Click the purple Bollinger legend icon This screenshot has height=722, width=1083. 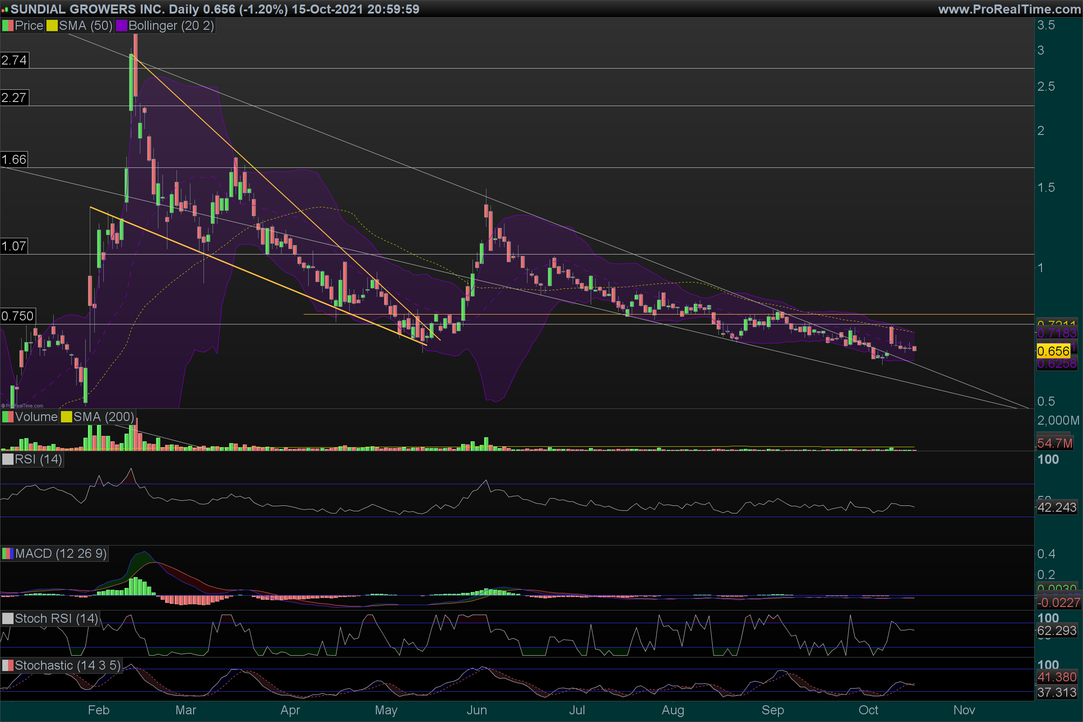click(x=121, y=26)
